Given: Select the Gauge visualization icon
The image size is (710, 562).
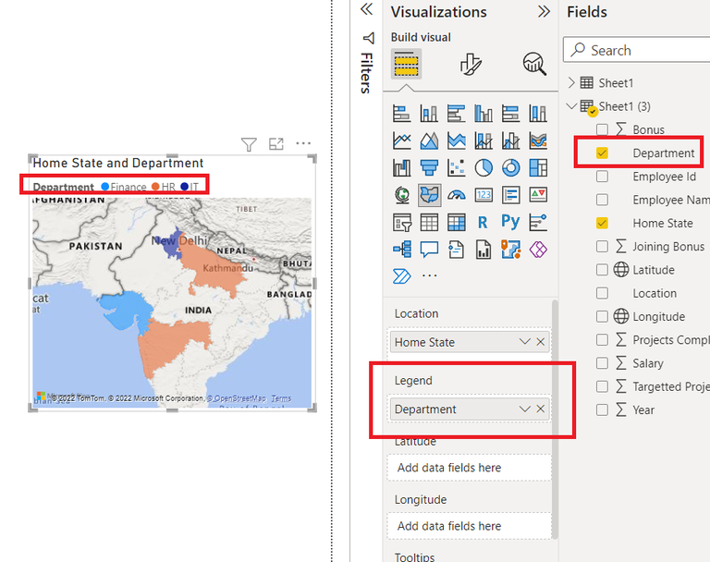Looking at the screenshot, I should 457,195.
